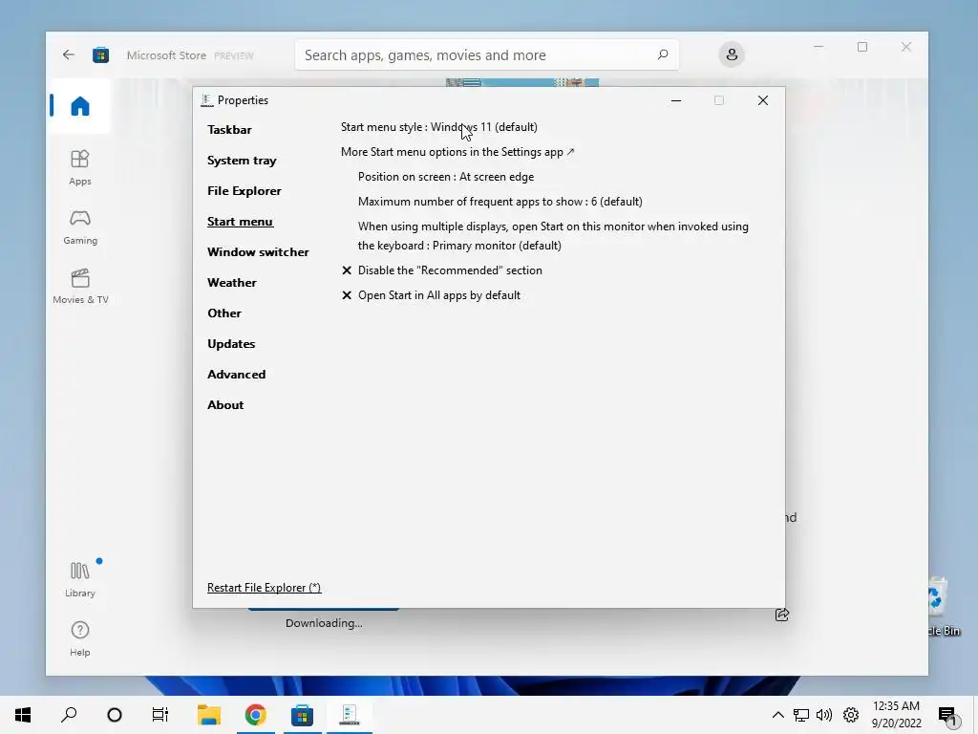Change Position on screen setting
The image size is (978, 734).
click(445, 177)
